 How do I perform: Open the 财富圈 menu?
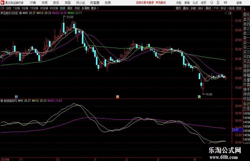tap(95, 3)
